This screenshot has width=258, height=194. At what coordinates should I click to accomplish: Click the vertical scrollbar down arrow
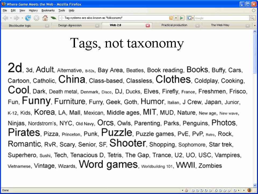[x=255, y=185]
